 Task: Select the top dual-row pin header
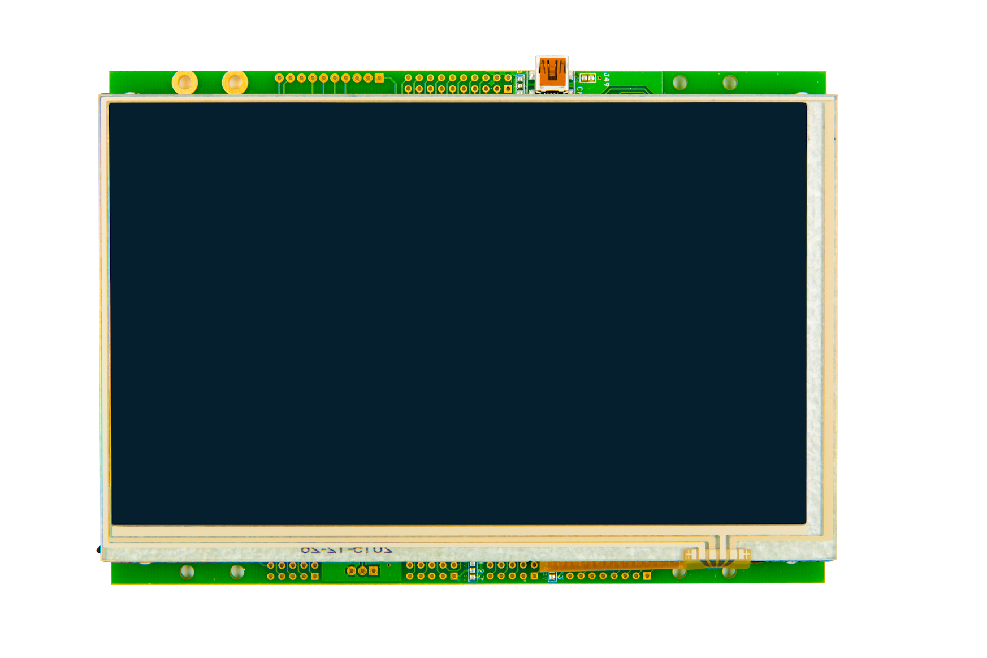458,84
